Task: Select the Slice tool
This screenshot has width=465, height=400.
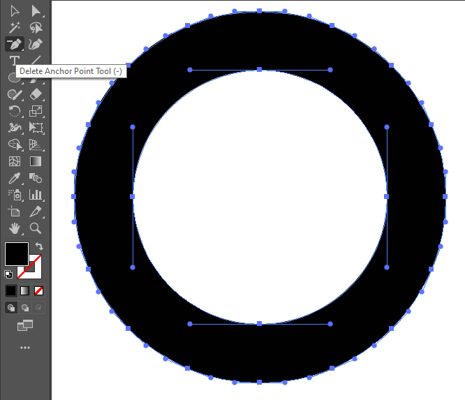Action: click(x=36, y=212)
